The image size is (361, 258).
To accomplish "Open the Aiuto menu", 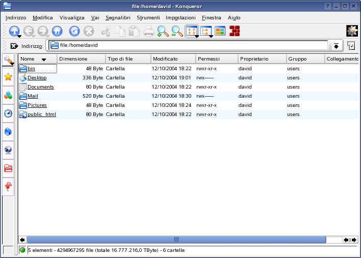I will pos(234,18).
